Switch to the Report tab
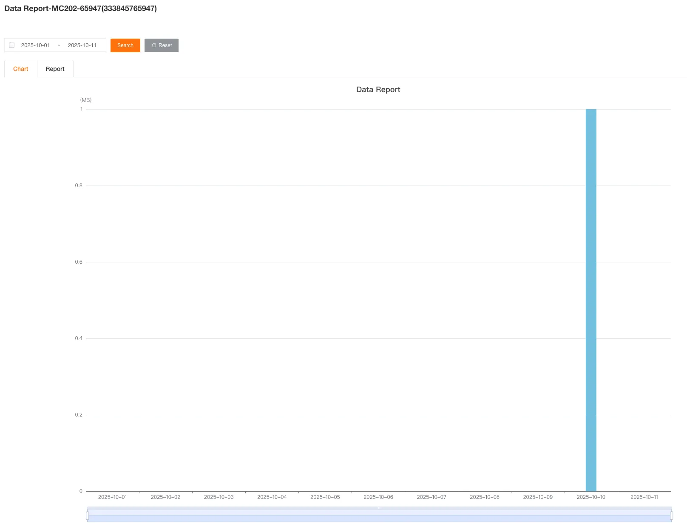This screenshot has width=687, height=532. pyautogui.click(x=55, y=68)
